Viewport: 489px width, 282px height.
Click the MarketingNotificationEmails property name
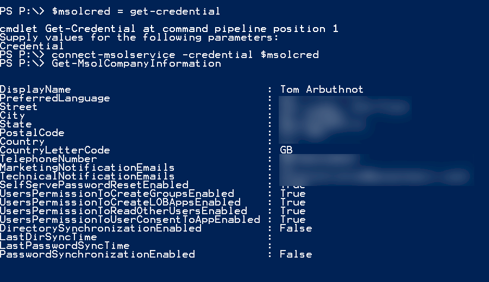(87, 168)
